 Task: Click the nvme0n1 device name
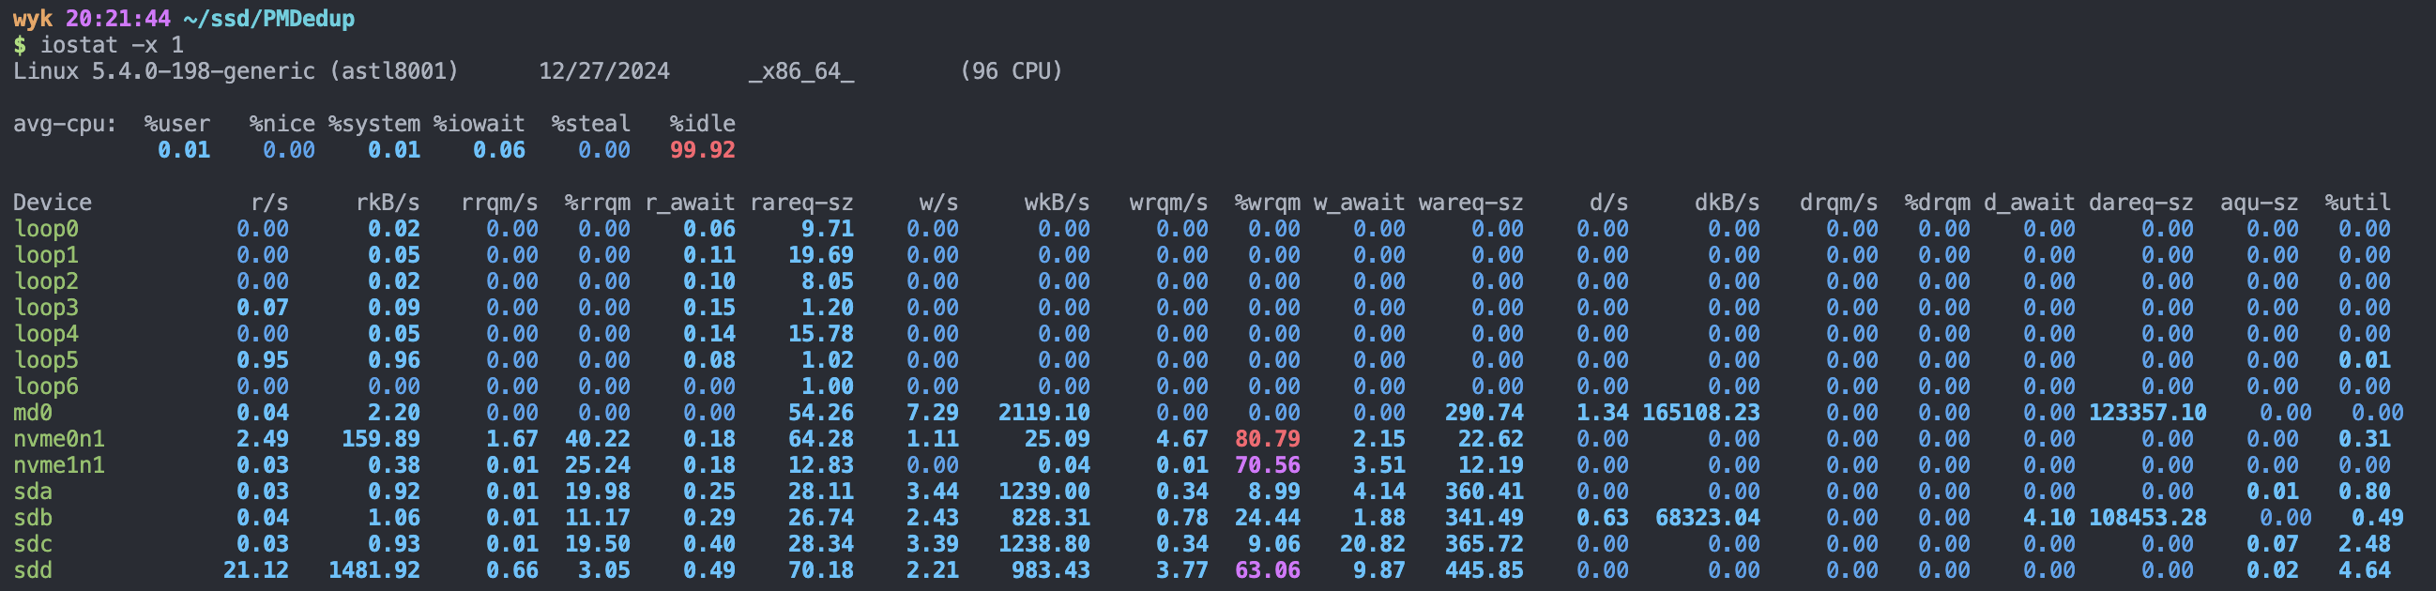58,439
